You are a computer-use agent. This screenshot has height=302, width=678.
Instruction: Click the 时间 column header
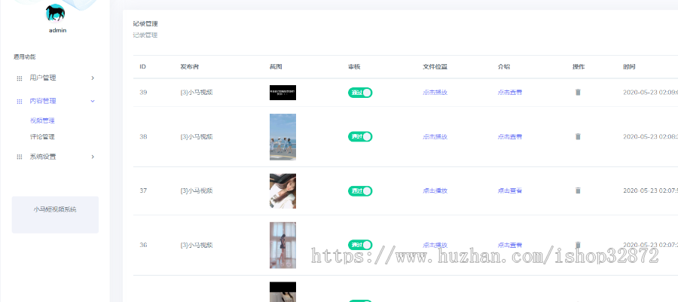[630, 67]
